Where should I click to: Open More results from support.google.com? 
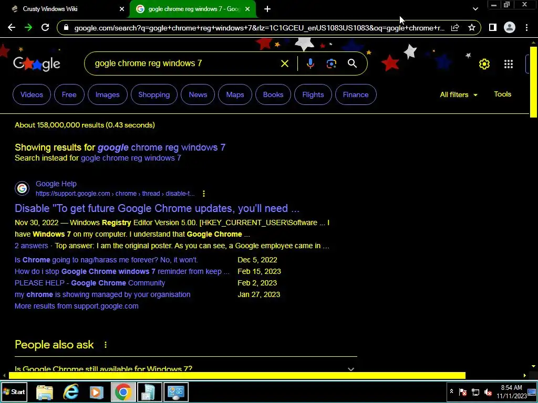pyautogui.click(x=77, y=306)
